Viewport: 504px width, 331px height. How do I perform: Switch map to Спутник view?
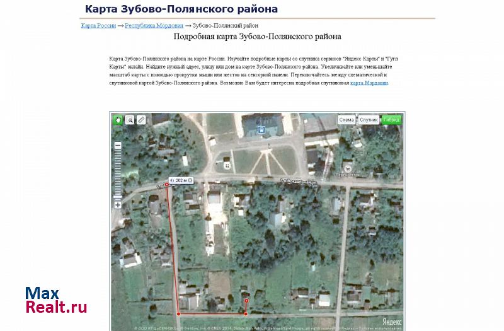369,120
